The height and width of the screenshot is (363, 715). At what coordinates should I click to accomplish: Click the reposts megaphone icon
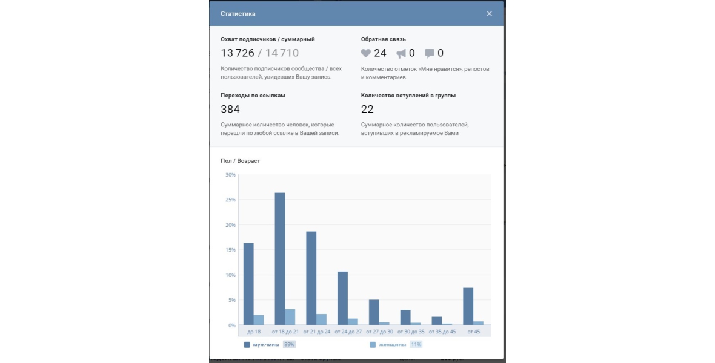[401, 54]
